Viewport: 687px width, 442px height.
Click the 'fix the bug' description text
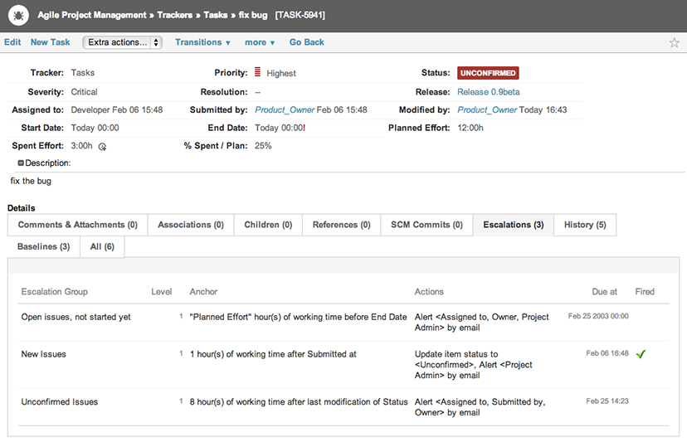(x=31, y=181)
